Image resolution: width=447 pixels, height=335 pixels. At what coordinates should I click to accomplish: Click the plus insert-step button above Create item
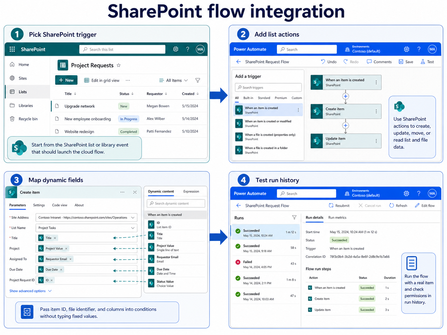(x=345, y=96)
